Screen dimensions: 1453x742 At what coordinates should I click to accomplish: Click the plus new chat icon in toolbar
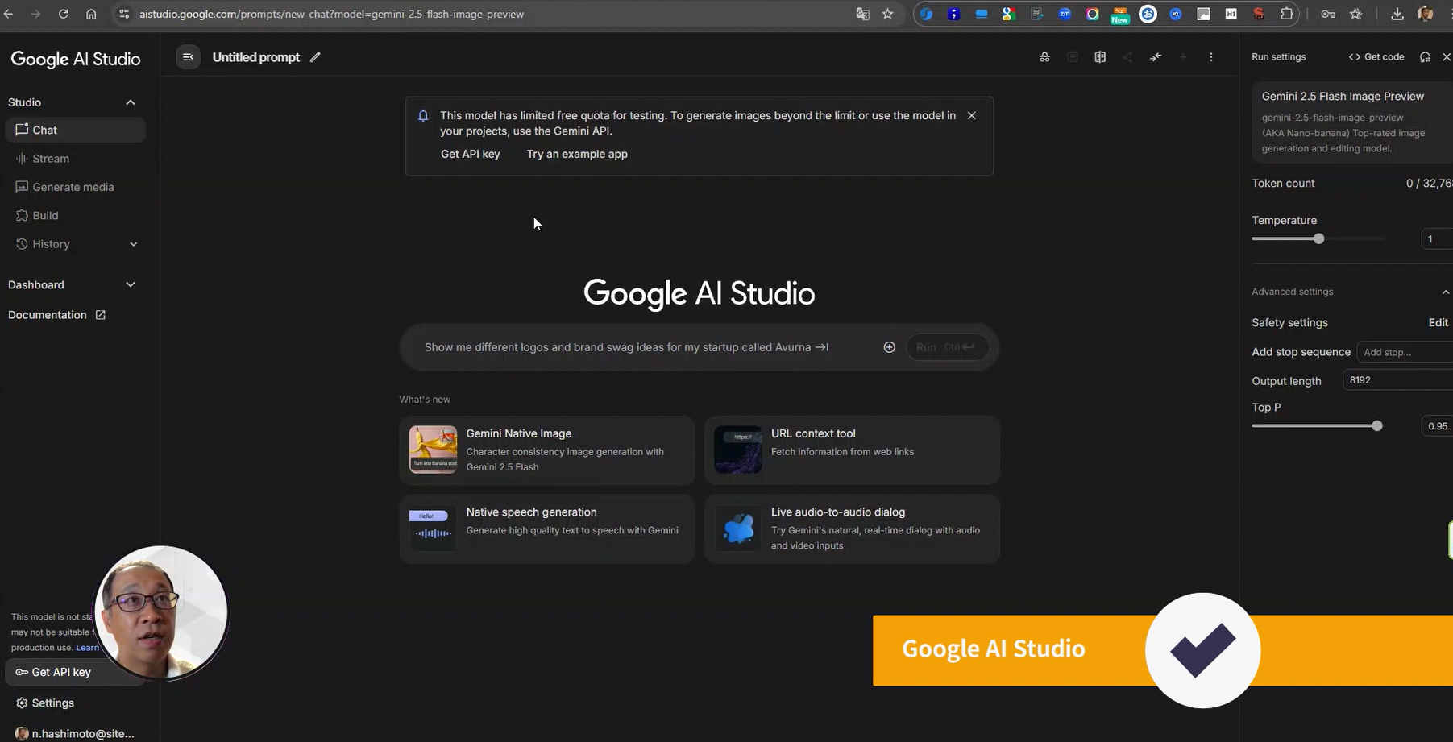[1183, 57]
